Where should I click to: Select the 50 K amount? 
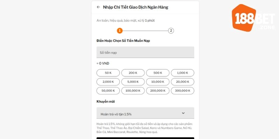click(x=108, y=73)
